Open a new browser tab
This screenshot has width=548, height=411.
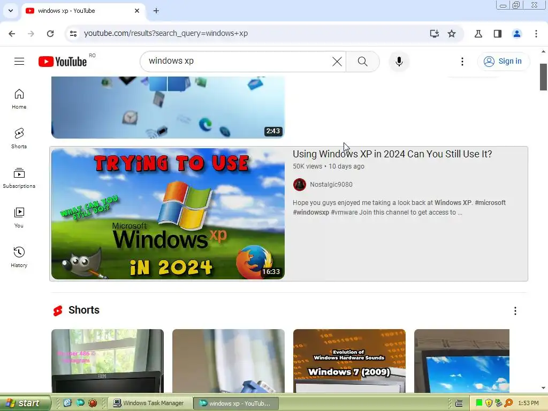pos(156,11)
